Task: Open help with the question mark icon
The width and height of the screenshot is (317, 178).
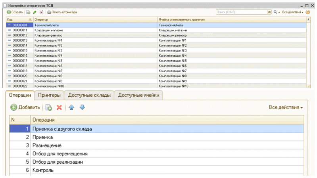Action: (x=308, y=12)
